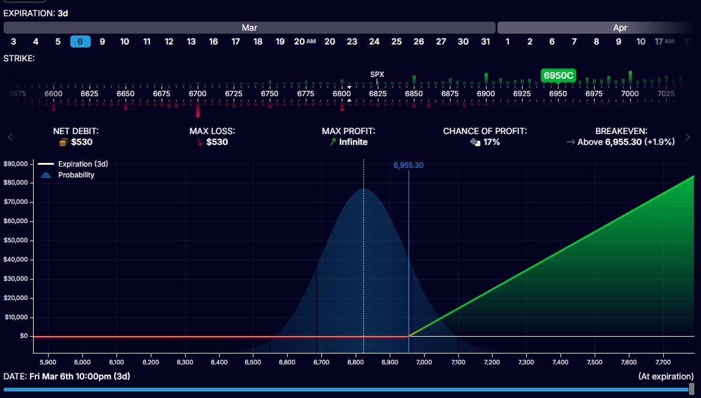This screenshot has width=701, height=398.
Task: Click the arrow icon before the Breakeven value
Action: 571,142
